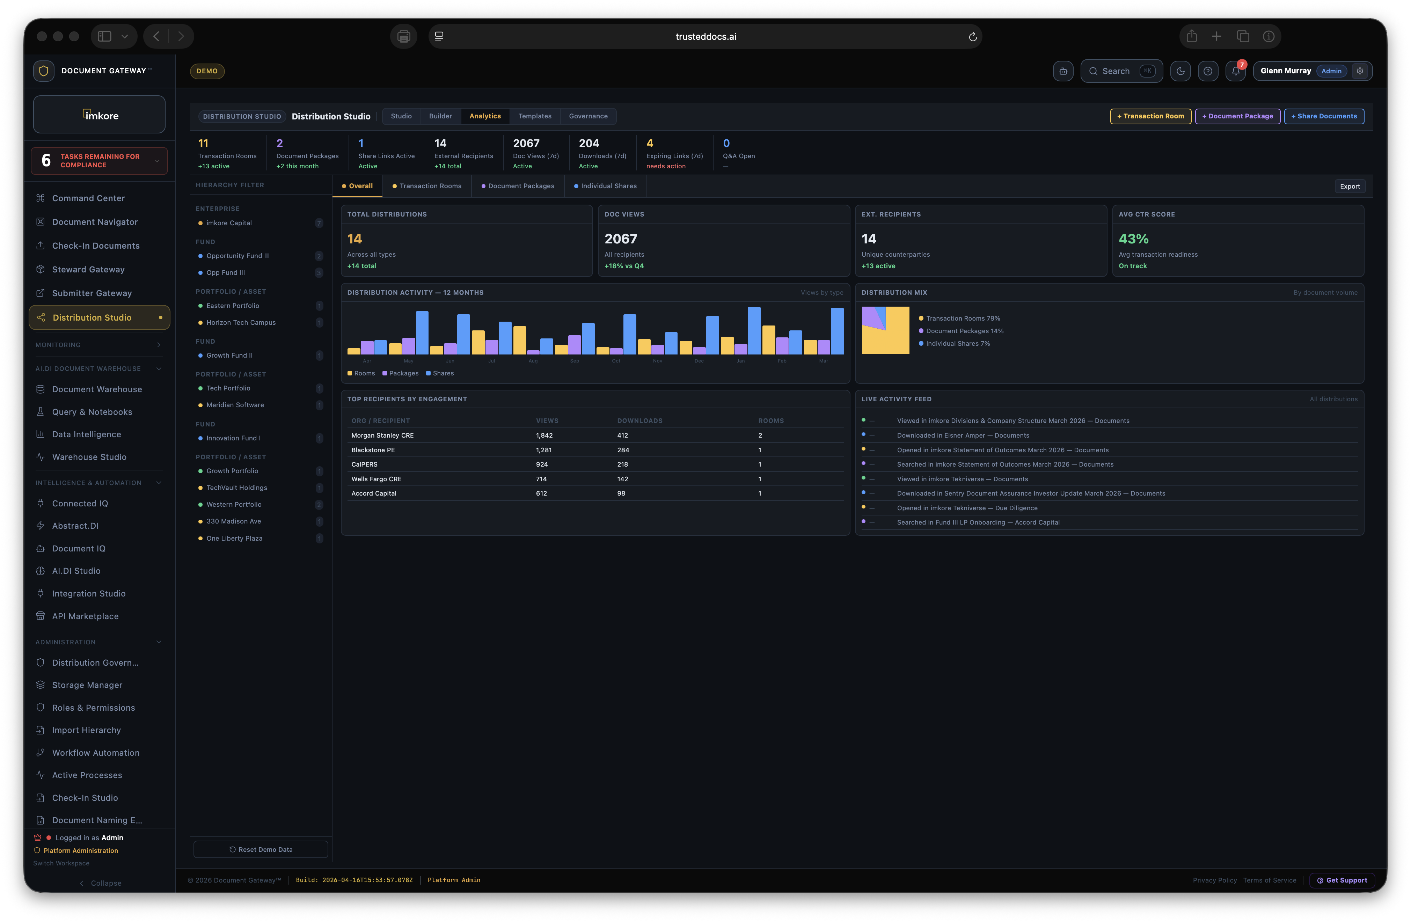
Task: Click Get Support button
Action: 1341,880
